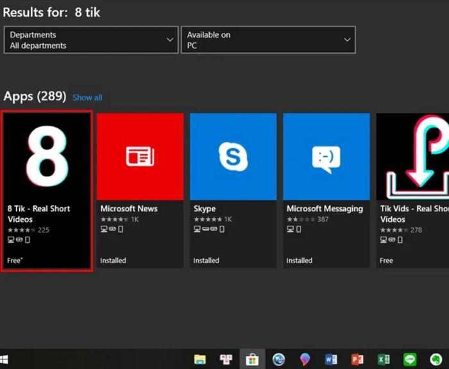Open Evernote from taskbar

coord(436,359)
